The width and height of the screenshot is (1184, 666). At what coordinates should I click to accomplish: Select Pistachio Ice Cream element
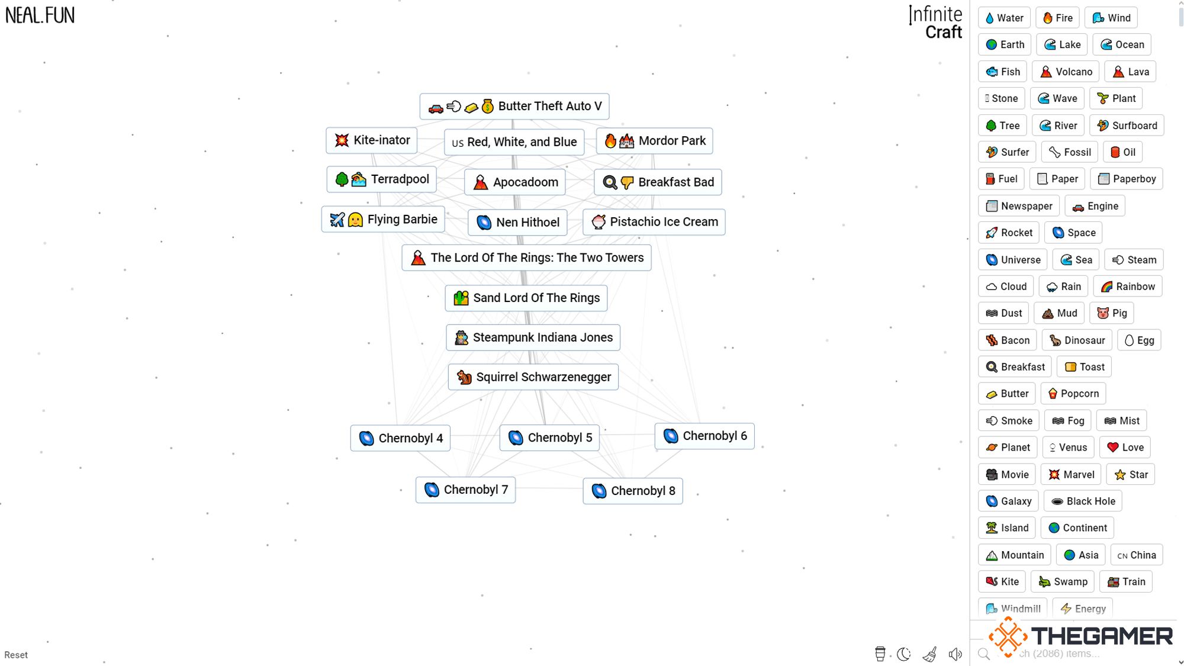654,222
